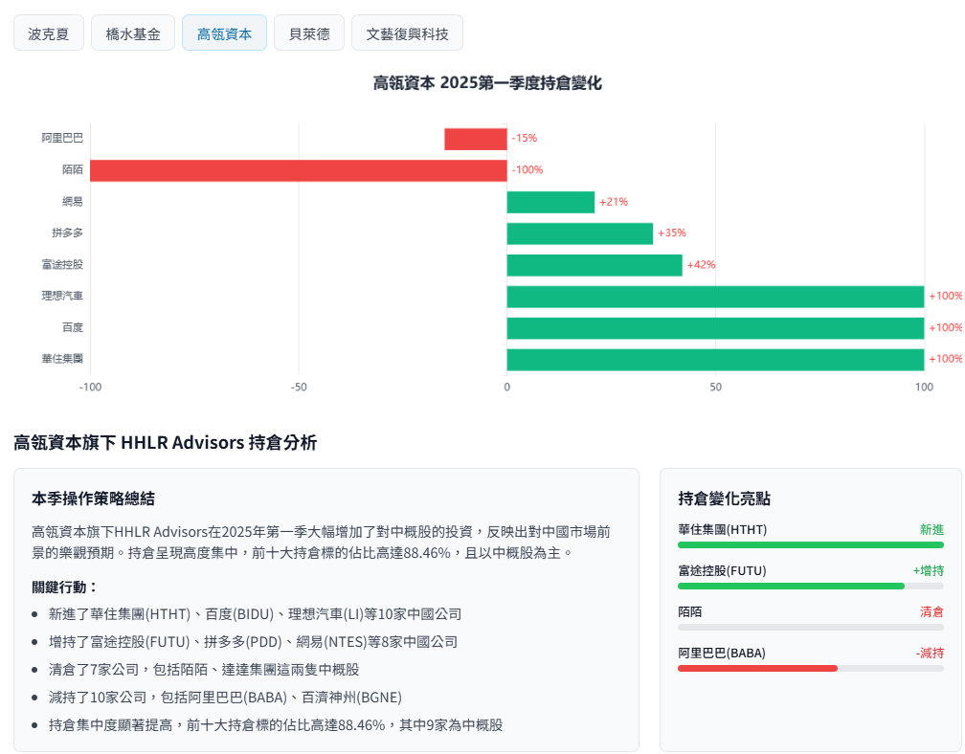
Task: Click the +21% value label
Action: 614,202
